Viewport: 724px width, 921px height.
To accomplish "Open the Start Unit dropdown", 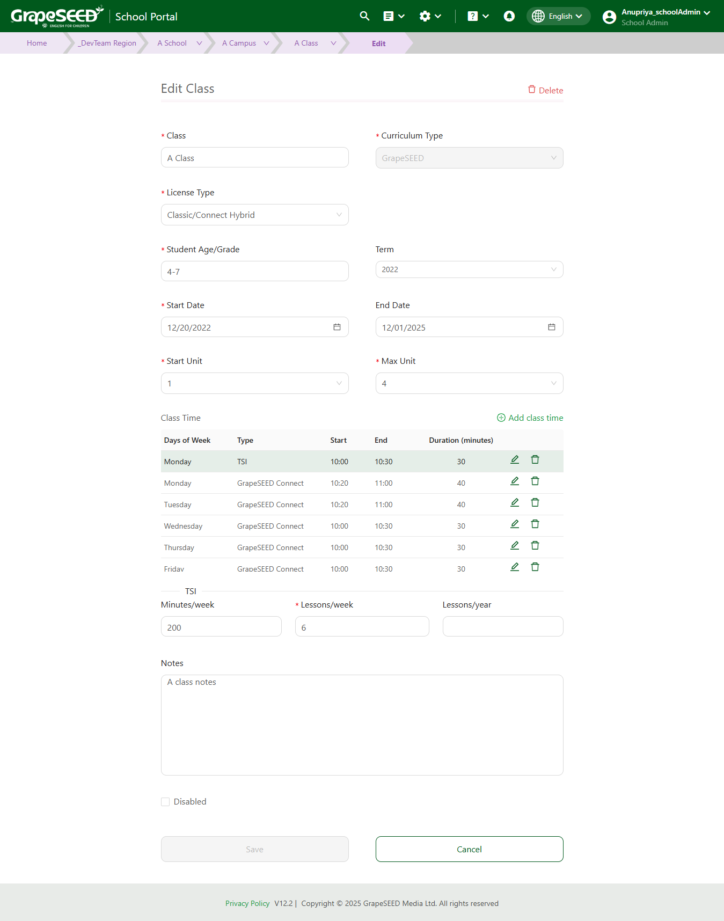I will coord(255,383).
